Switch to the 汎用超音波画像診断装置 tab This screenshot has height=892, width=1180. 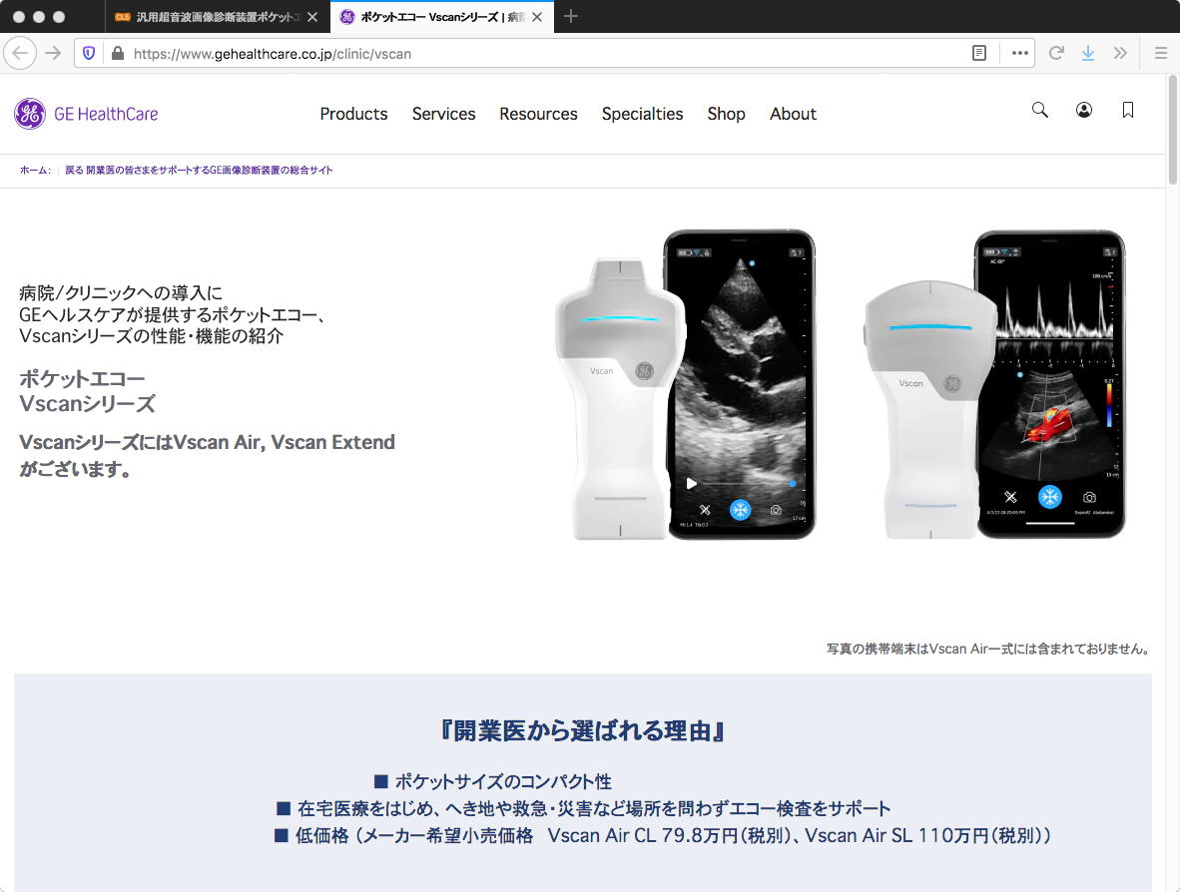pos(218,17)
